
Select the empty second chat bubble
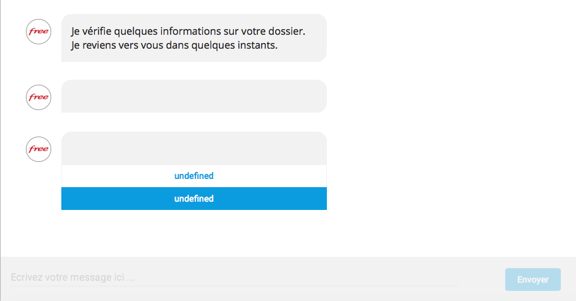point(194,96)
